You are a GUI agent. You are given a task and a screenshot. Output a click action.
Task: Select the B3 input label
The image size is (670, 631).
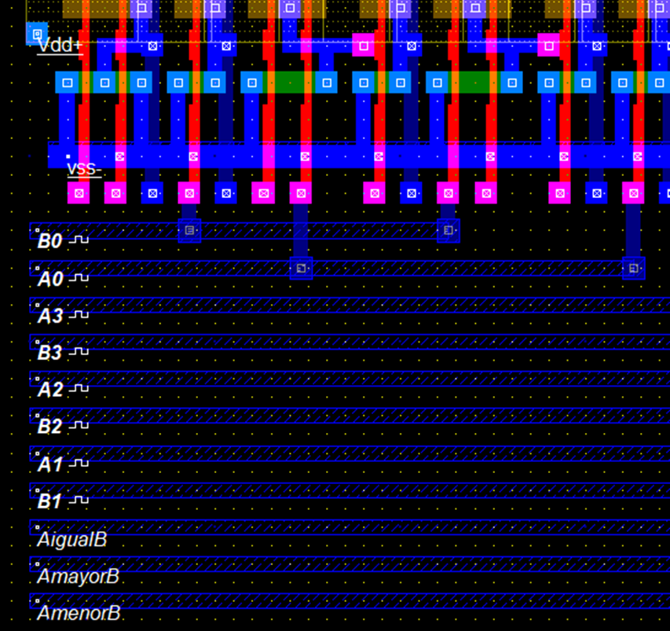[x=50, y=353]
